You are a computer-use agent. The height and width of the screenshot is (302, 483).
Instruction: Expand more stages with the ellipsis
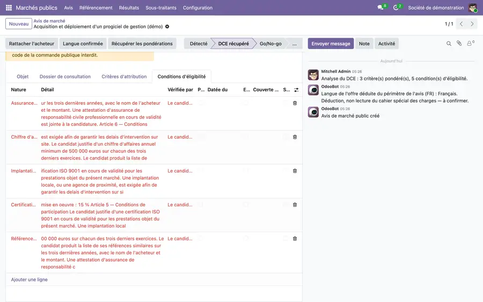(x=295, y=44)
